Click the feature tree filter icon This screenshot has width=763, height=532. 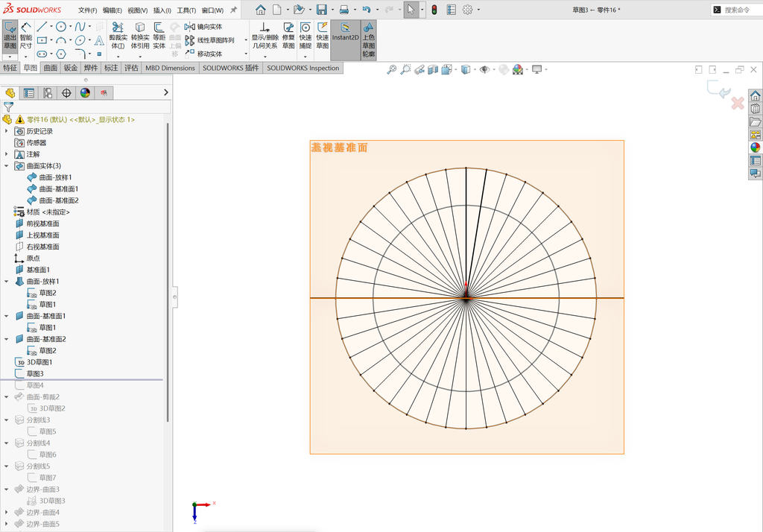point(8,107)
